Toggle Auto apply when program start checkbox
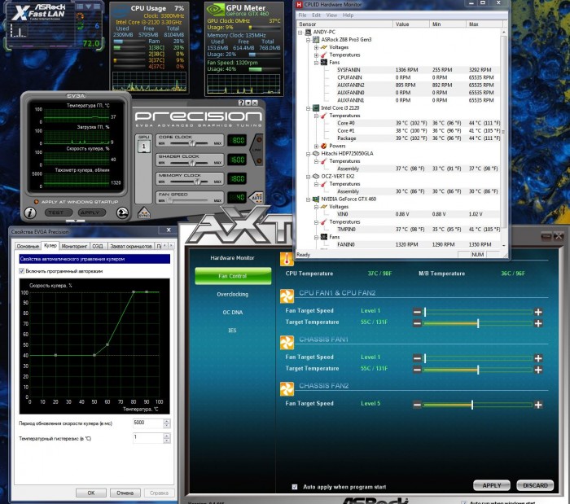The width and height of the screenshot is (570, 504). tap(295, 487)
